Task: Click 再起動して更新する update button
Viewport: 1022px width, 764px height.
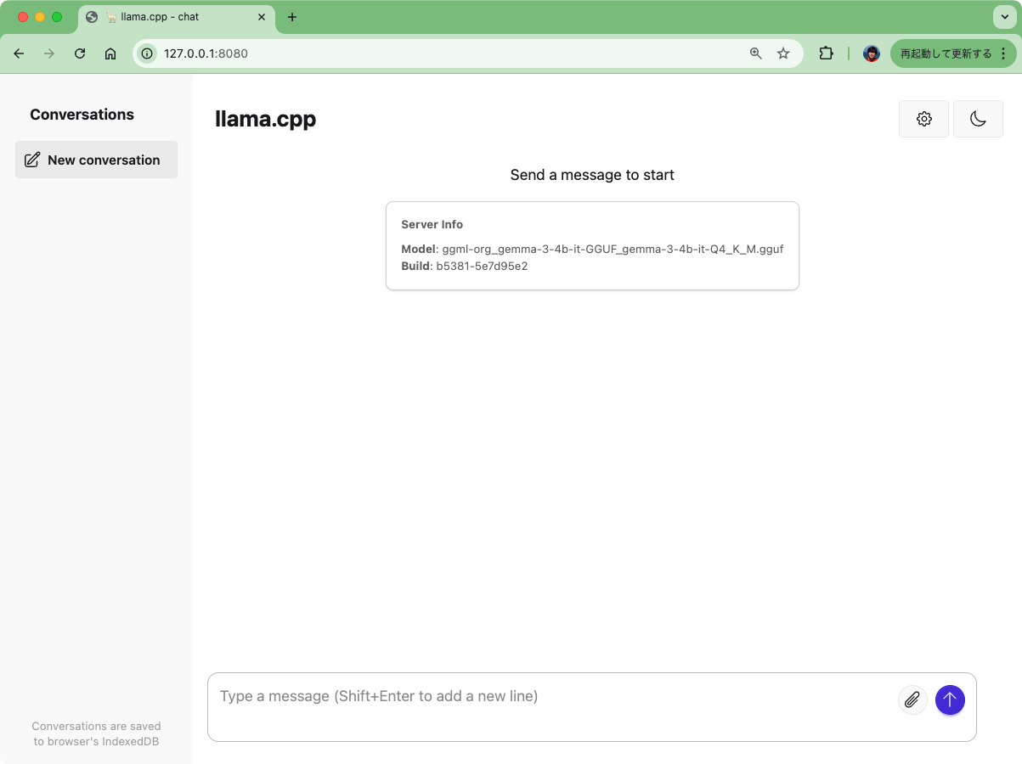Action: point(945,53)
